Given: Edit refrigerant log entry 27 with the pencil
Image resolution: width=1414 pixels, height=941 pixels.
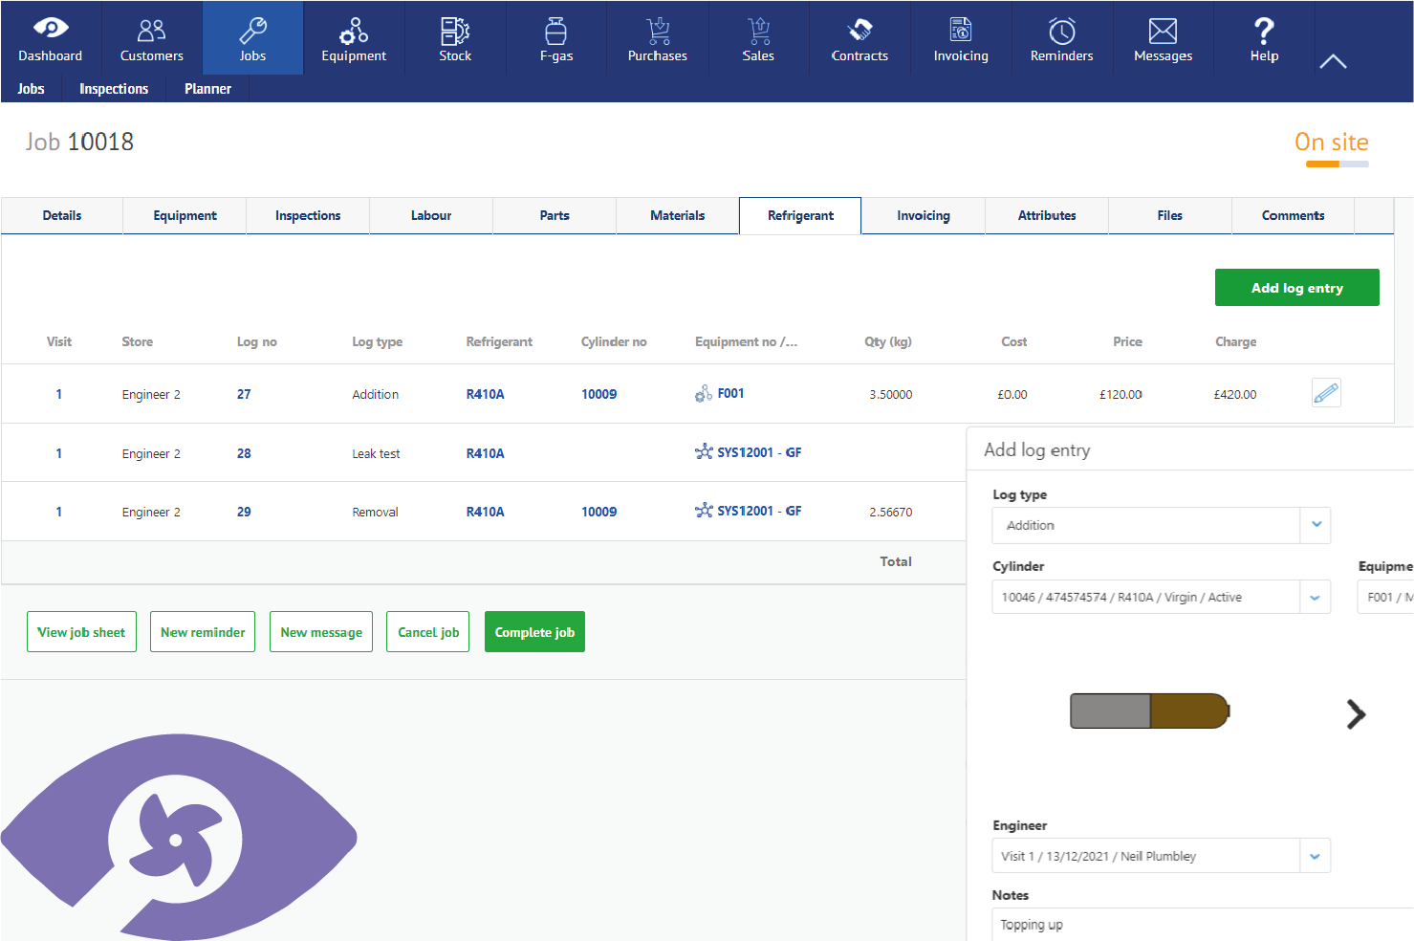Looking at the screenshot, I should click(x=1326, y=392).
